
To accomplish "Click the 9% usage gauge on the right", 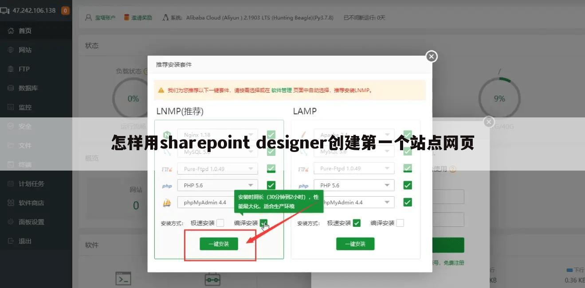I will coord(499,98).
